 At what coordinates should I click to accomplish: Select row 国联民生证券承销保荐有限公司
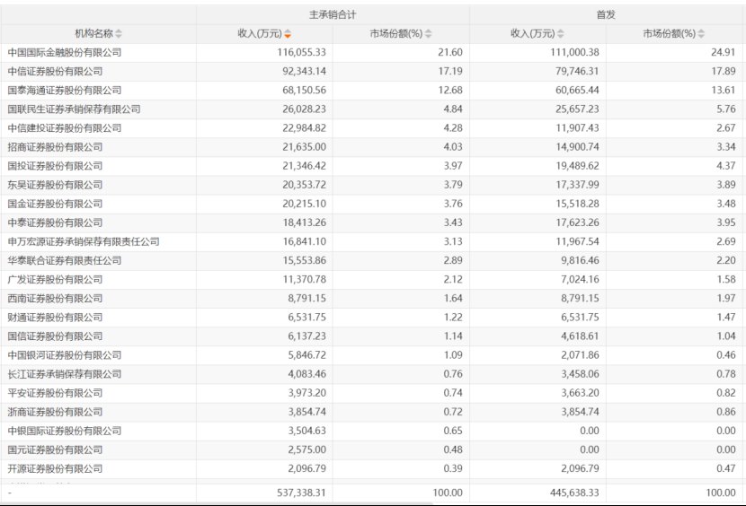[371, 109]
